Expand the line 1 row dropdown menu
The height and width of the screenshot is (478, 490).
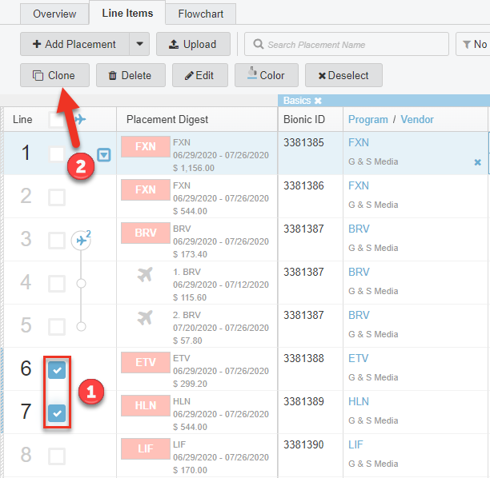[104, 154]
